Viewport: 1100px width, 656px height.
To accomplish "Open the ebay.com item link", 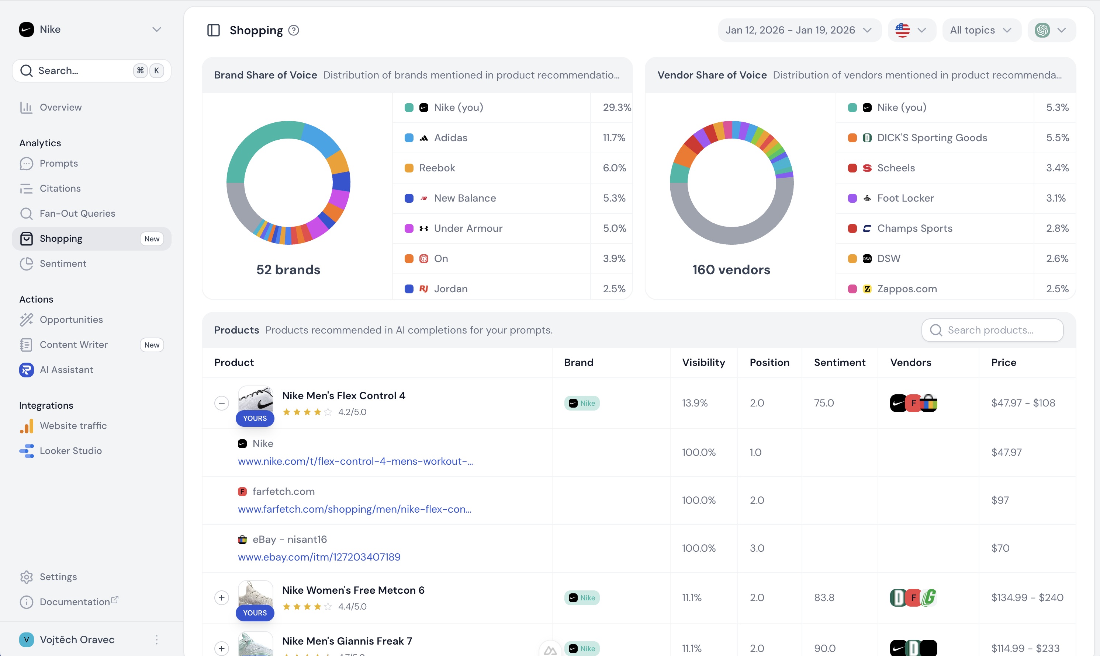I will (319, 557).
